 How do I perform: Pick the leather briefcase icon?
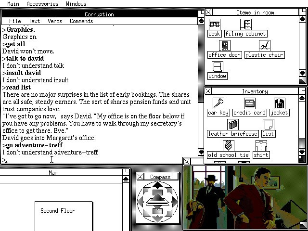pos(233,125)
